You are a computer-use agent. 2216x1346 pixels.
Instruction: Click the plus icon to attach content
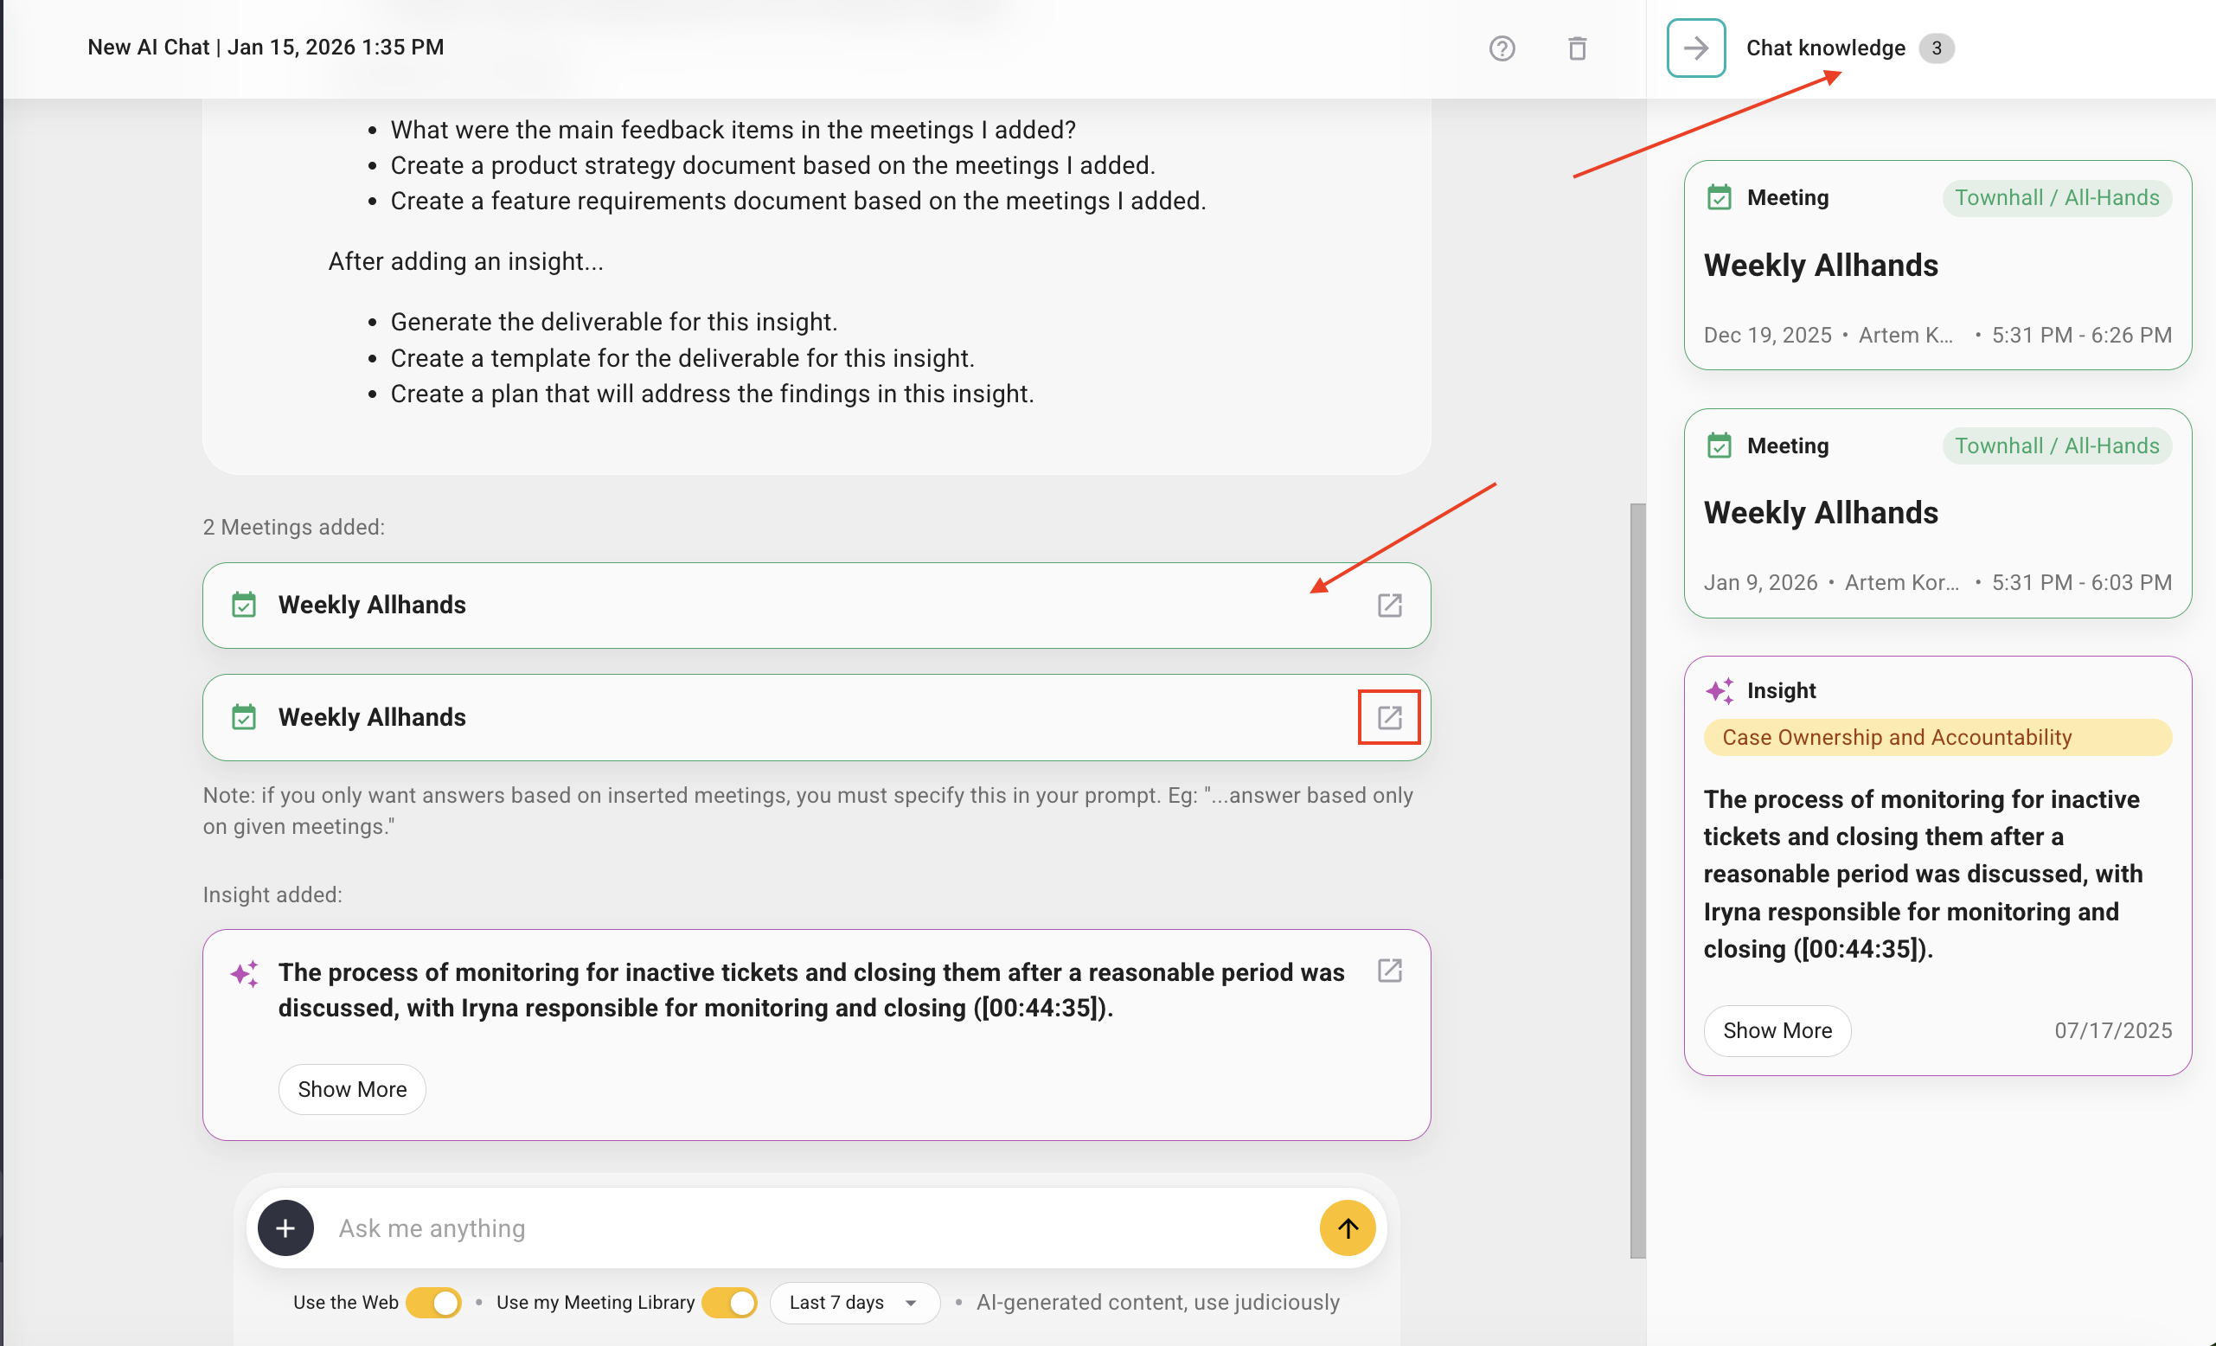(285, 1227)
